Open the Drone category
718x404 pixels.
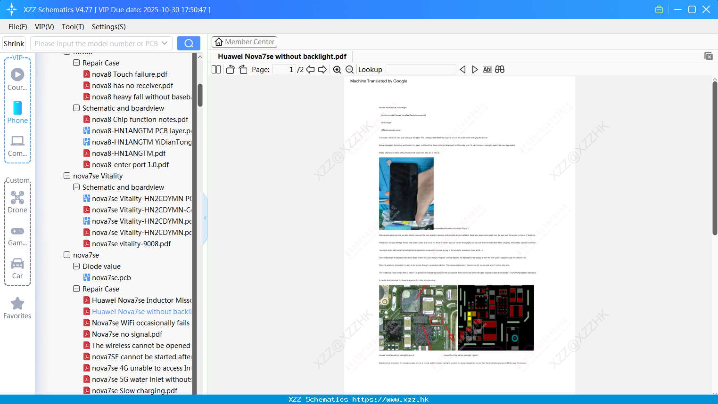[17, 202]
